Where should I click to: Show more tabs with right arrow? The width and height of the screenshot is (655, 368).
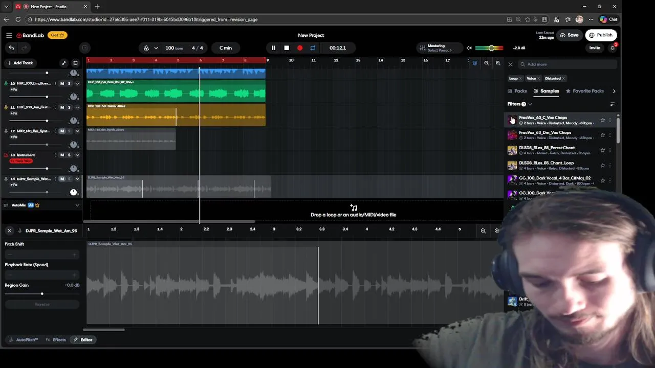(614, 91)
